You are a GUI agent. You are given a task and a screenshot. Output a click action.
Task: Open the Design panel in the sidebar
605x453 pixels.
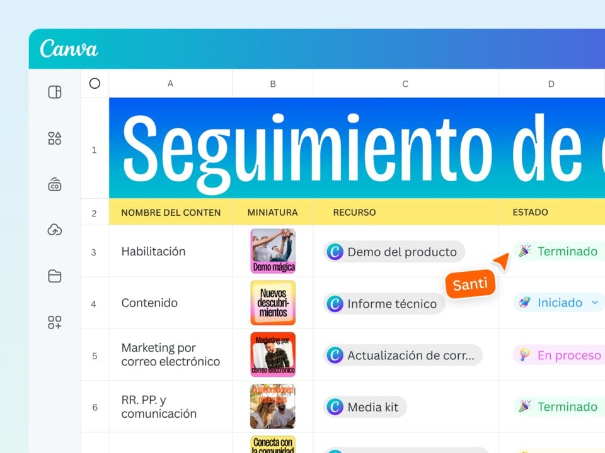[55, 92]
